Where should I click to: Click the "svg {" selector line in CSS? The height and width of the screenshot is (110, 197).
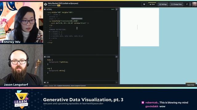[50, 68]
